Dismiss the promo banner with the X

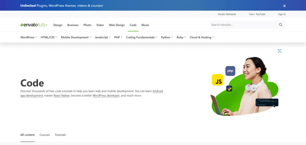(x=284, y=6)
